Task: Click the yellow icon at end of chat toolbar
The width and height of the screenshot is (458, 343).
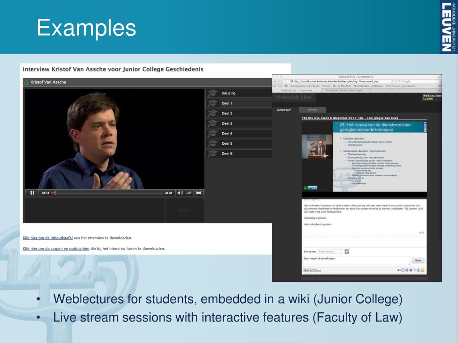Action: pos(422,270)
